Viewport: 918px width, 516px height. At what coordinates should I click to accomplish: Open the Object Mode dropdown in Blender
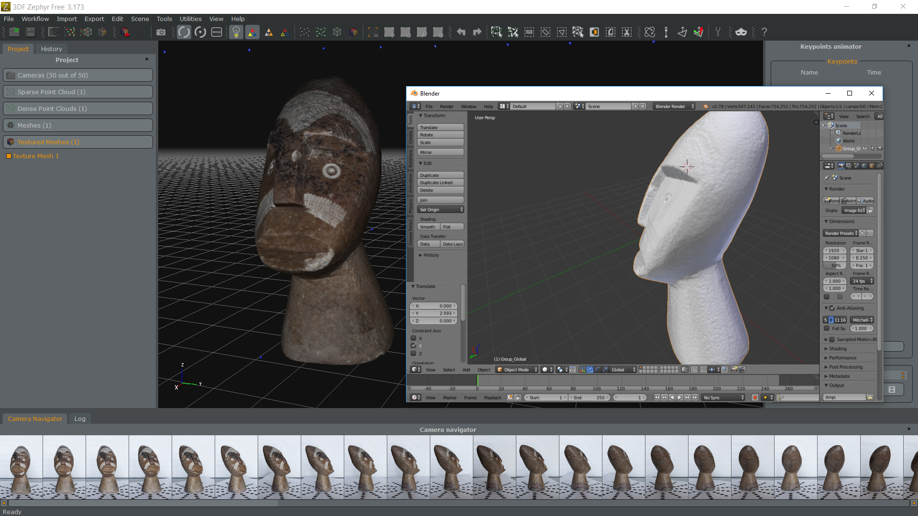coord(516,369)
